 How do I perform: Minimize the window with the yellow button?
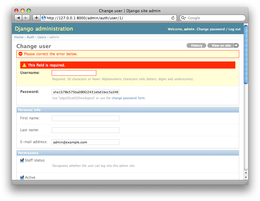click(x=23, y=11)
